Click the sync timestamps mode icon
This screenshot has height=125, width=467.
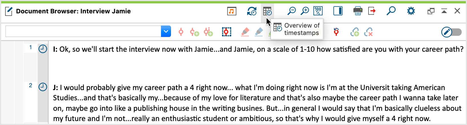[x=251, y=11]
